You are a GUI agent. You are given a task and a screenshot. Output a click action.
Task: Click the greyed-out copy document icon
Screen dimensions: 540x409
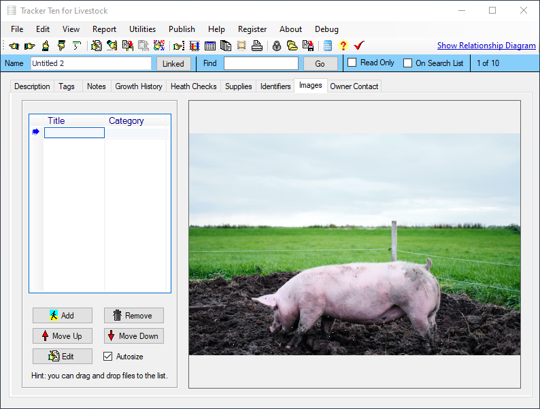[x=144, y=46]
